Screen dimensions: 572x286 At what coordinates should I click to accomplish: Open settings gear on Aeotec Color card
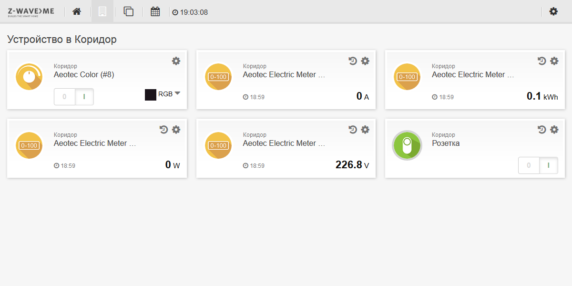coord(176,61)
